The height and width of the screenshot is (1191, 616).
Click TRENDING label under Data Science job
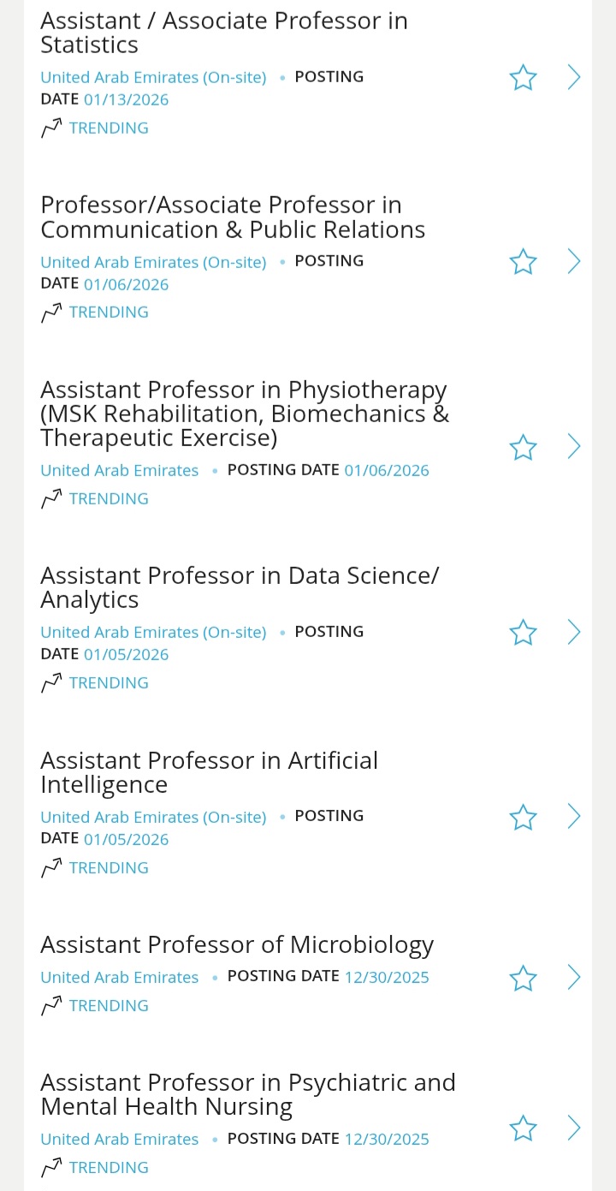pyautogui.click(x=109, y=683)
